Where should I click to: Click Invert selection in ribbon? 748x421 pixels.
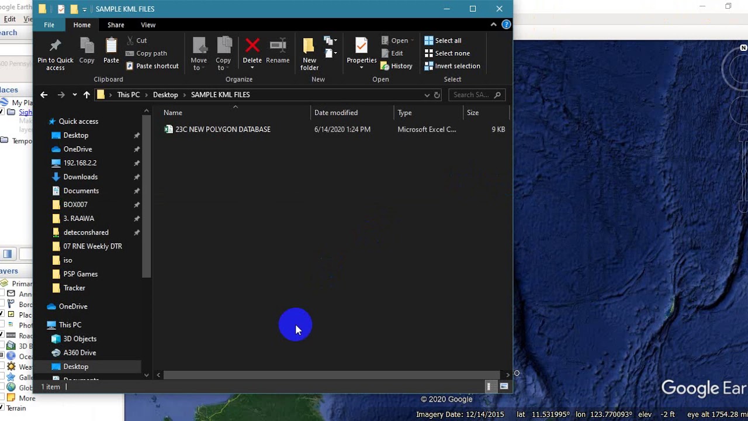tap(452, 66)
